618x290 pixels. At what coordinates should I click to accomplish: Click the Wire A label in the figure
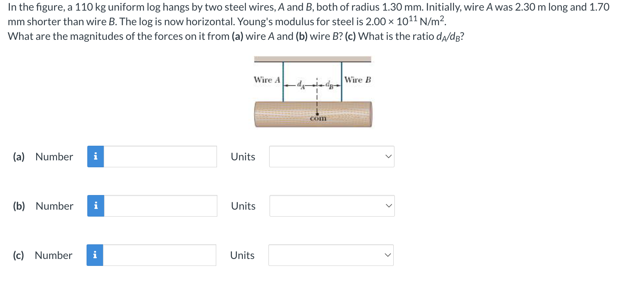pos(267,80)
